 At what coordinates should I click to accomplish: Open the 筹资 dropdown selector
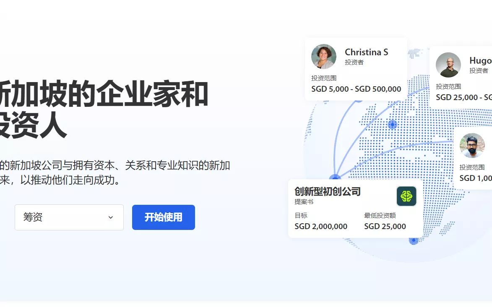[69, 217]
